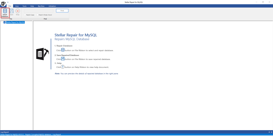Click the question mark icon in the Help step
The image size is (273, 136).
tap(63, 67)
